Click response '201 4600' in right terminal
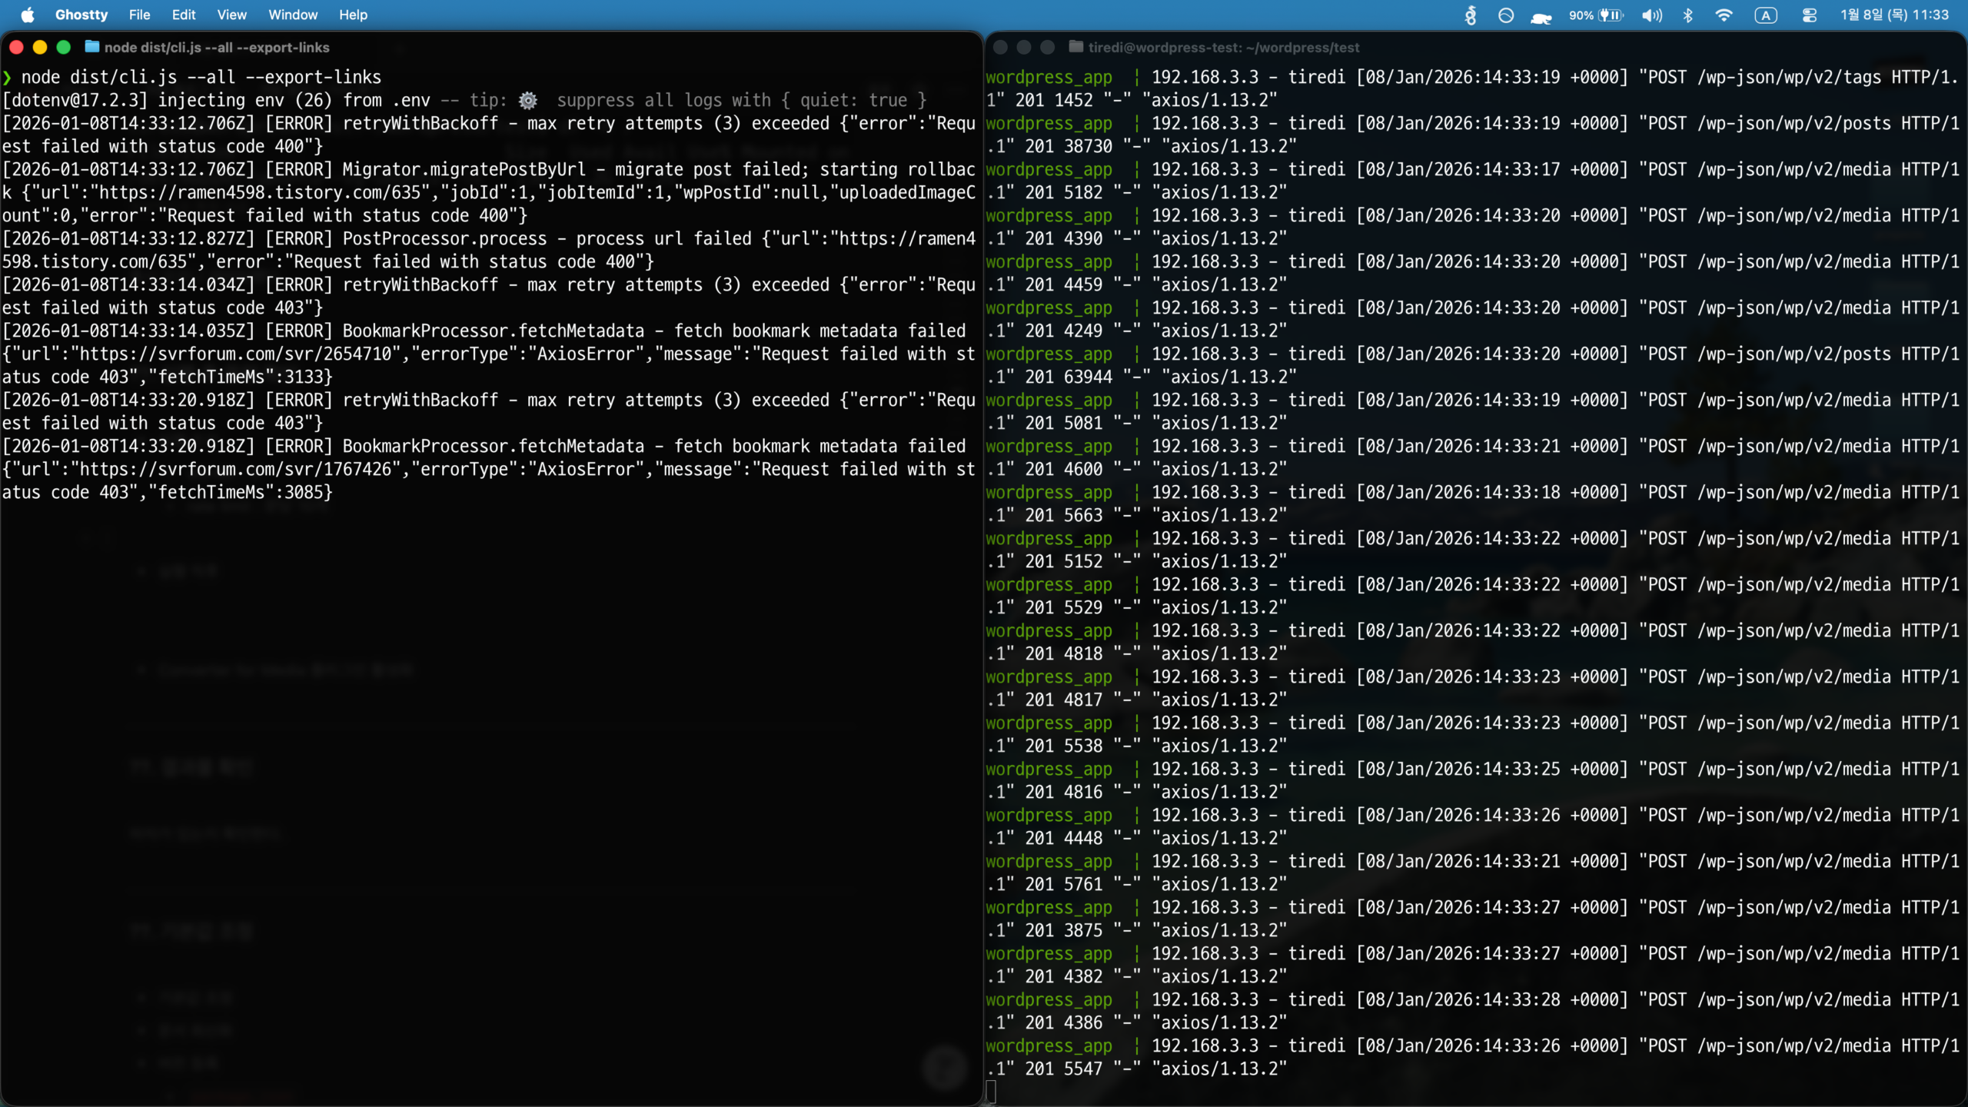 (x=1064, y=469)
